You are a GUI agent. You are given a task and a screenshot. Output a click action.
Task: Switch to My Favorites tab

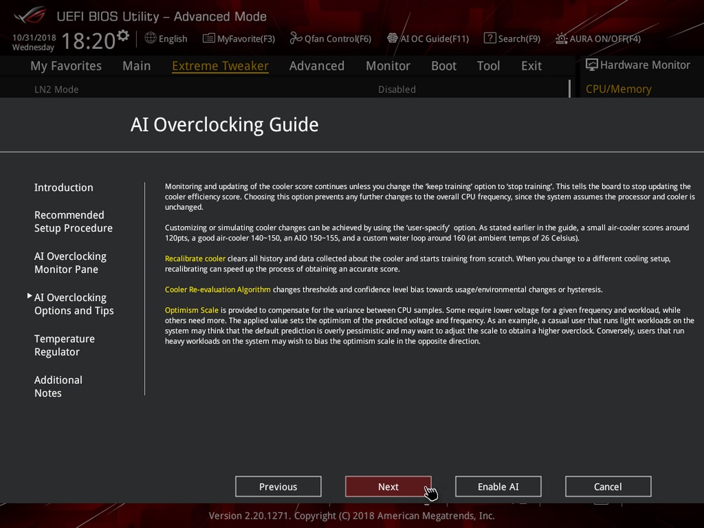[66, 66]
